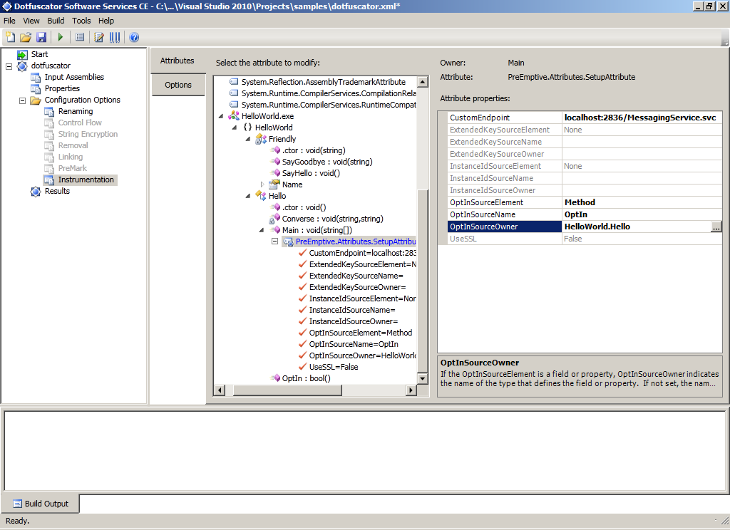This screenshot has width=730, height=530.
Task: Toggle the CustomEndpoint check mark
Action: [x=302, y=253]
